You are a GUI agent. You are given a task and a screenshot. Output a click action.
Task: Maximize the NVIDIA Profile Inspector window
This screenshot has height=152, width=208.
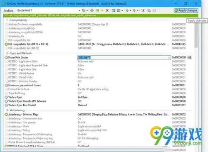coord(186,3)
